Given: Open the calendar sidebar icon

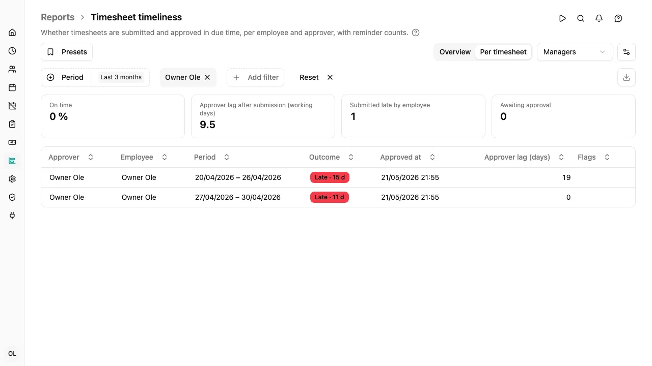Looking at the screenshot, I should 12,87.
